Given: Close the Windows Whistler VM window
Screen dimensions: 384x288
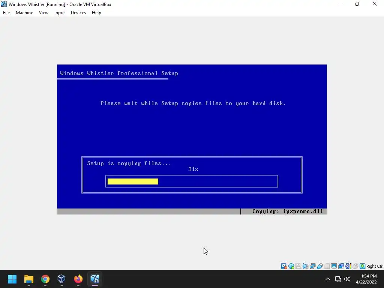Looking at the screenshot, I should pos(375,4).
